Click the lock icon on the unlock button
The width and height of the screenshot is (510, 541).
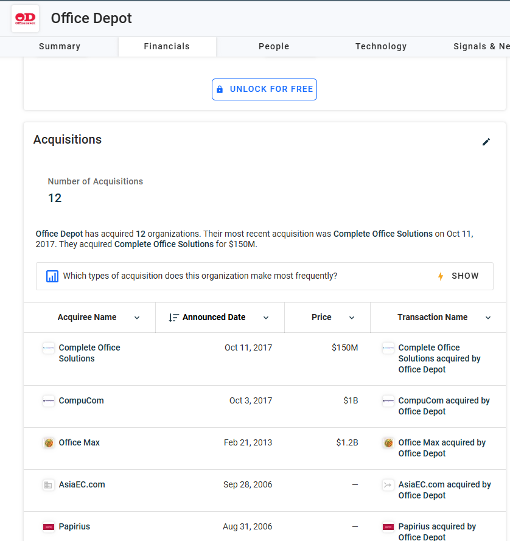tap(220, 89)
